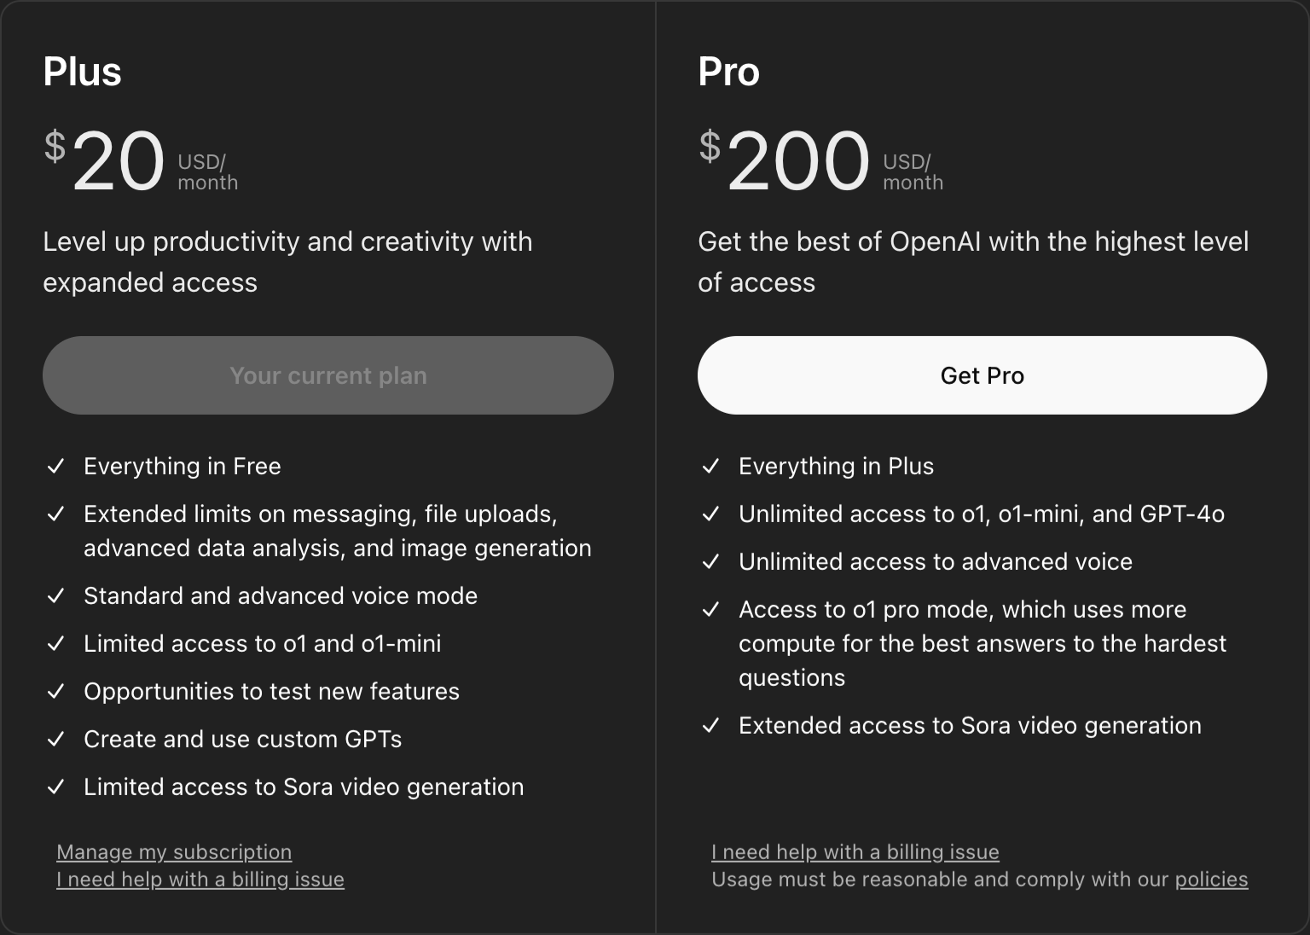Click the checkmark next to Unlimited access to o1 and GPT-4o

[711, 514]
